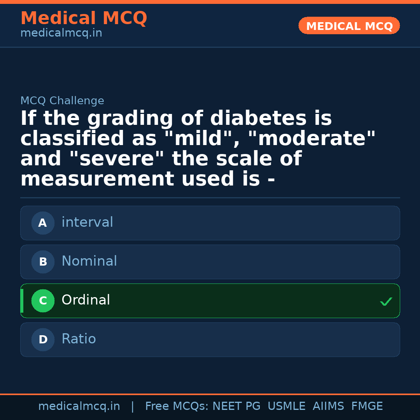This screenshot has height=420, width=420.
Task: Click the AIIMS footer text
Action: click(x=328, y=406)
